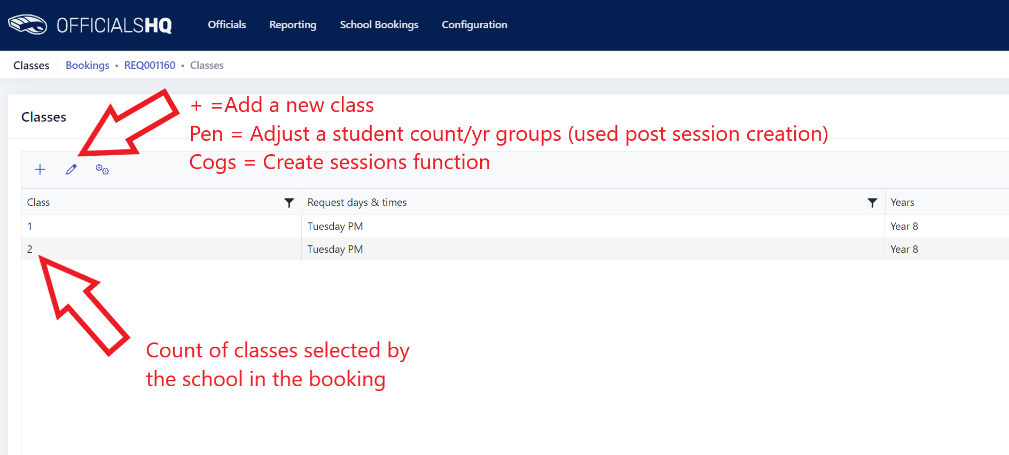The height and width of the screenshot is (455, 1009).
Task: Open the Configuration menu
Action: coord(474,25)
